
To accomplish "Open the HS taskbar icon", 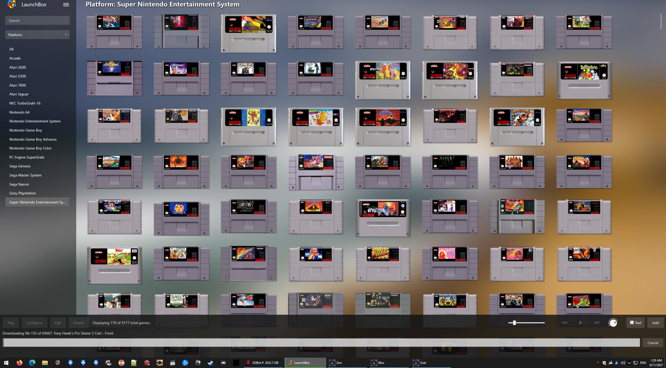I will pyautogui.click(x=121, y=363).
